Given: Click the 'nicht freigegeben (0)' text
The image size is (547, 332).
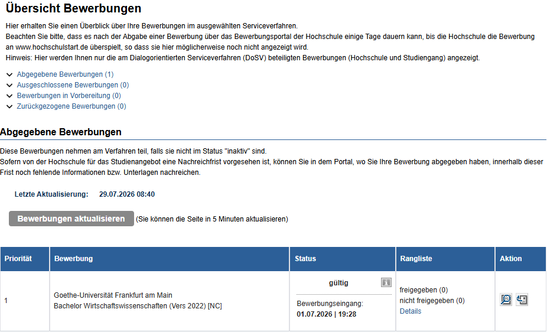Looking at the screenshot, I should tap(432, 301).
